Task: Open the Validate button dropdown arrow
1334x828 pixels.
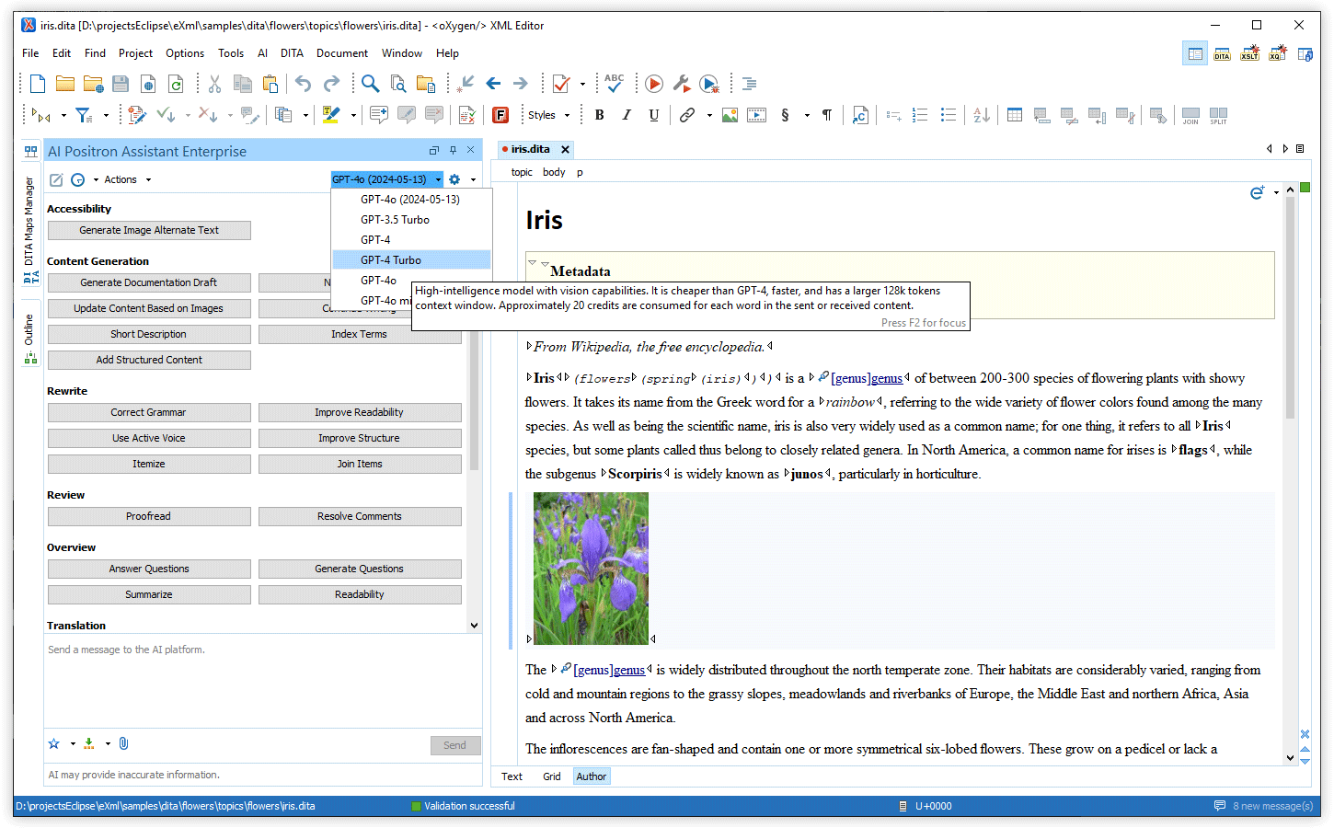Action: 582,84
